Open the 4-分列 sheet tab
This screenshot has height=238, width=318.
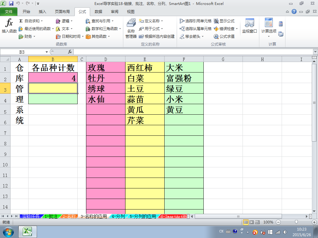click(118, 216)
